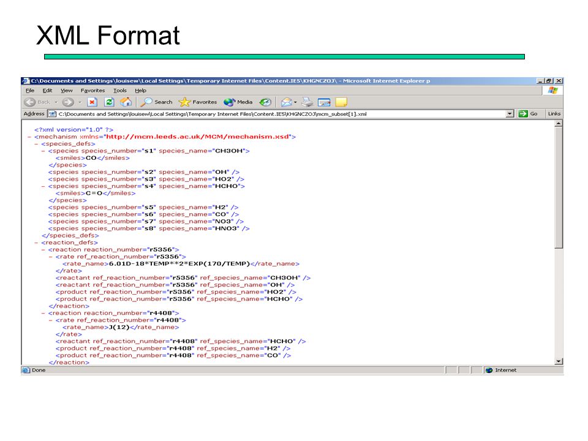Open the Mail button dropdown arrow
Viewport: 588px width, 441px height.
[x=295, y=102]
